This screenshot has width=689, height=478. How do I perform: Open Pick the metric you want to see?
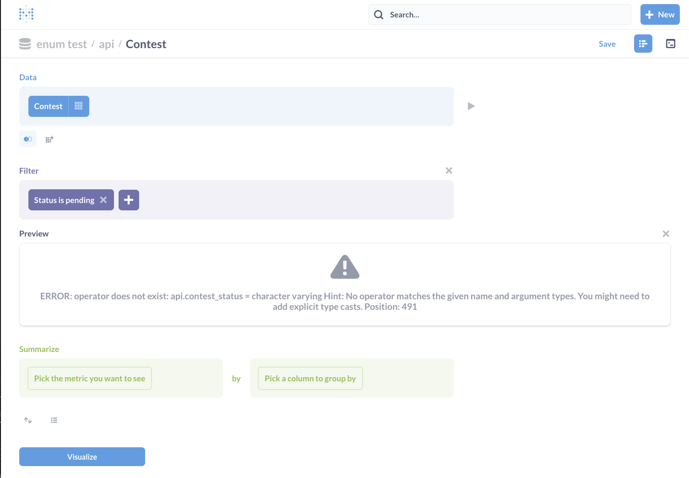coord(89,378)
